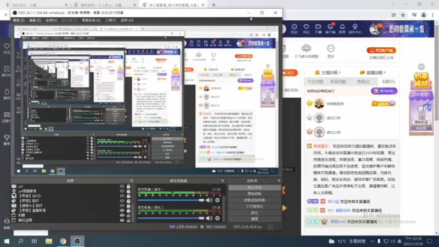Toggle visibility eye of 【界面】ABCD source
439x247 pixels.
122,196
